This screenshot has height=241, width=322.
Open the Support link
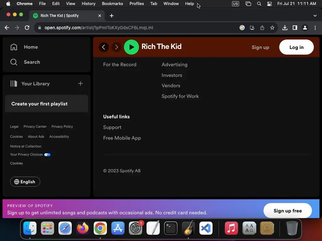click(112, 127)
